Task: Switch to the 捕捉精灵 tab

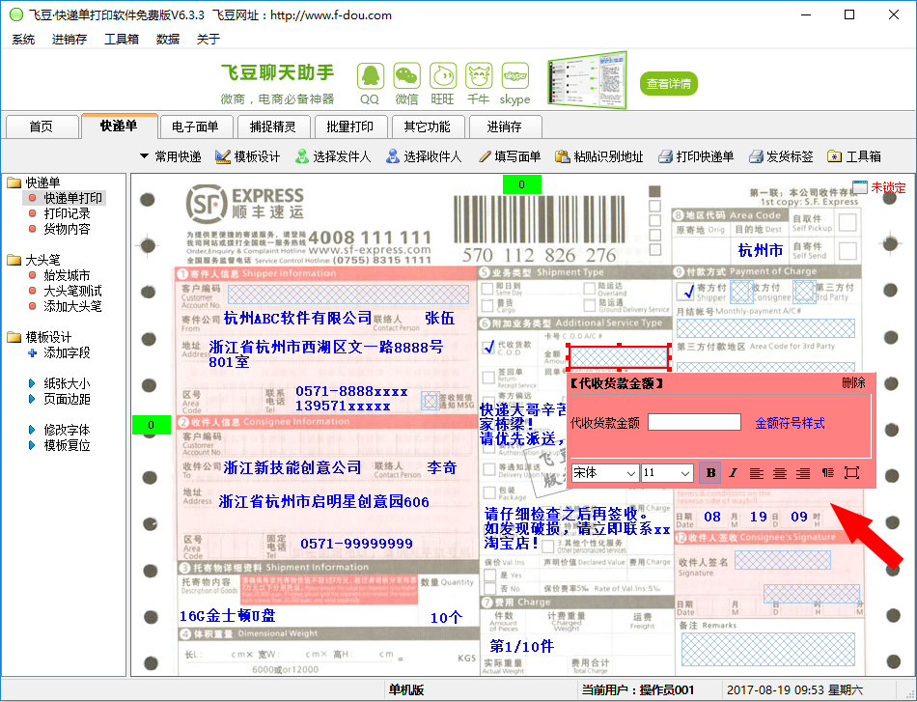Action: [x=272, y=126]
